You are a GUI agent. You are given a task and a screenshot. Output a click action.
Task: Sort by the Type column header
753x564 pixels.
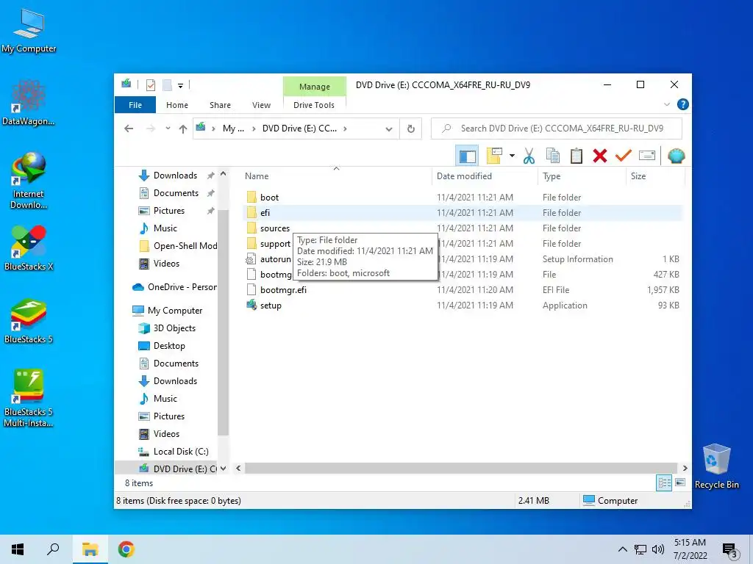(x=552, y=176)
